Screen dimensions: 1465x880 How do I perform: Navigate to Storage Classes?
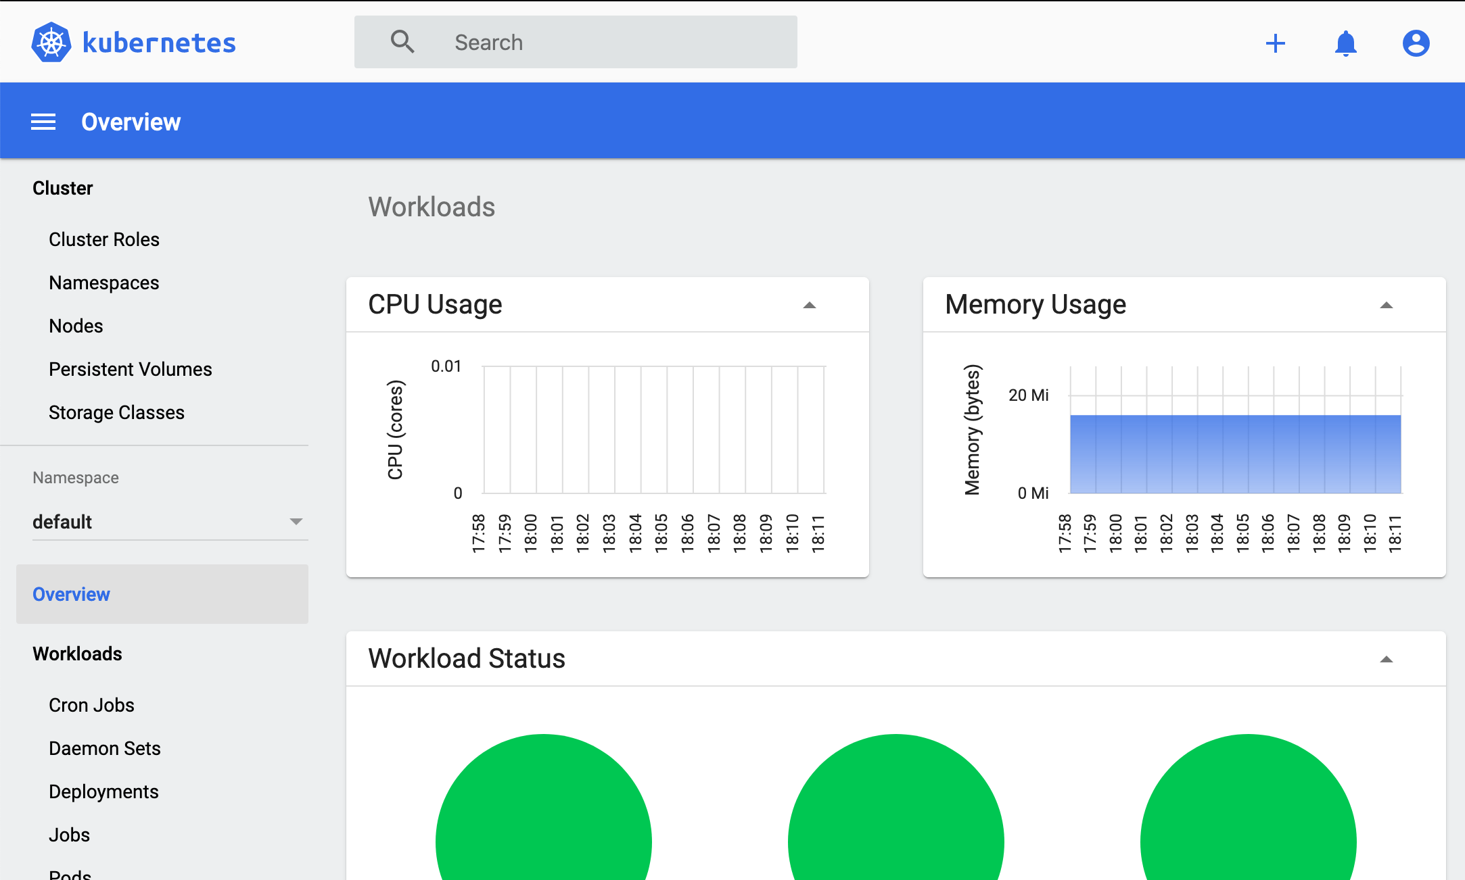(116, 412)
